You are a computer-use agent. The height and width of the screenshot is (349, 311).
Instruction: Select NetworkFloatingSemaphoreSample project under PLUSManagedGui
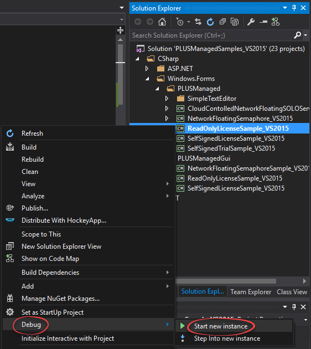tap(248, 168)
